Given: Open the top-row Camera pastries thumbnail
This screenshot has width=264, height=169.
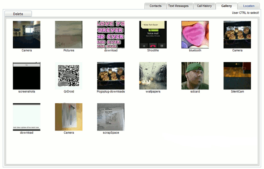Looking at the screenshot, I should pos(237,34).
